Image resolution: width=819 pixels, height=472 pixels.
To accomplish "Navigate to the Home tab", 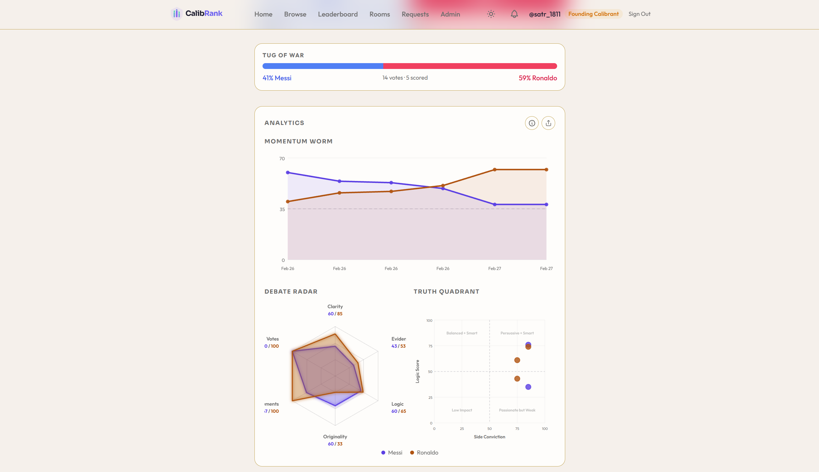I will (x=263, y=14).
